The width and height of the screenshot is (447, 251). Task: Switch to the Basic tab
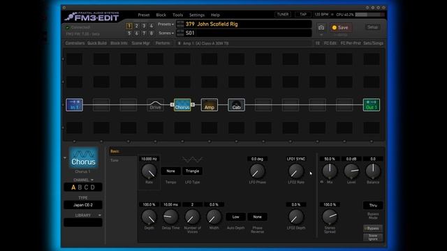pos(115,151)
